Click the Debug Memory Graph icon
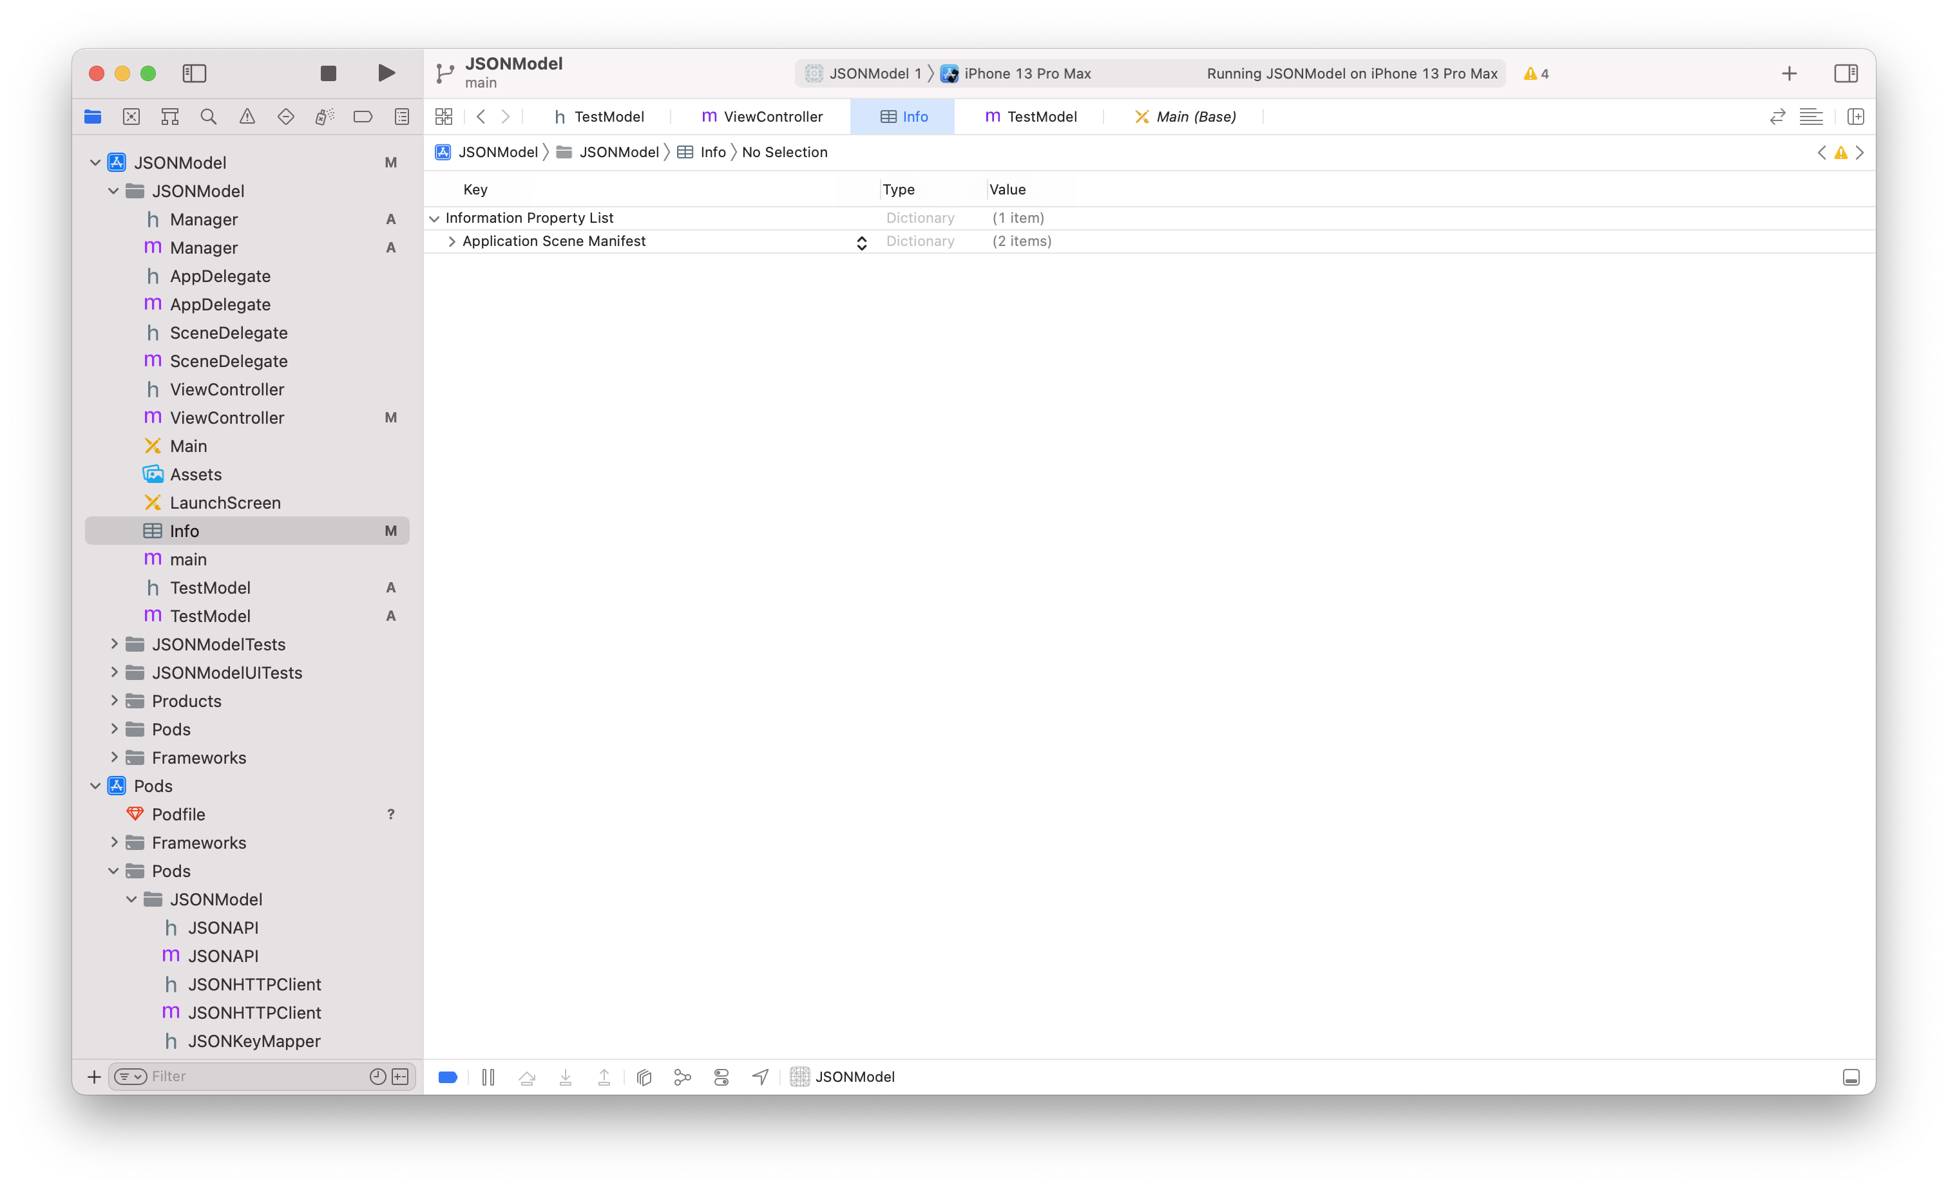The image size is (1948, 1190). pos(682,1077)
